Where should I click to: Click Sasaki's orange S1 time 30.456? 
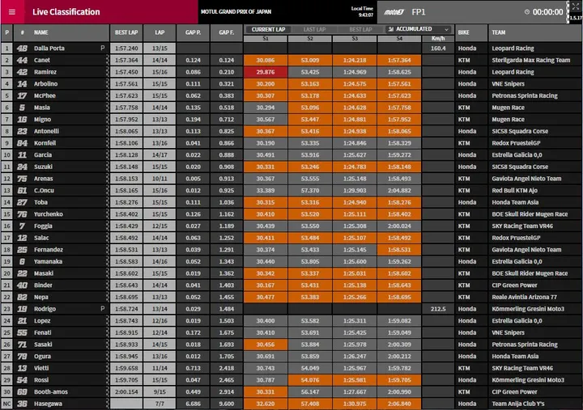(x=266, y=344)
